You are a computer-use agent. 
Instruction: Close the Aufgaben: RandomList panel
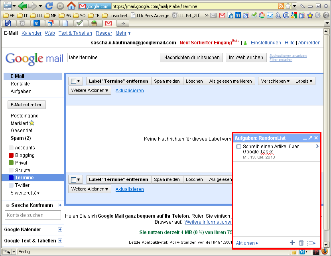click(316, 138)
